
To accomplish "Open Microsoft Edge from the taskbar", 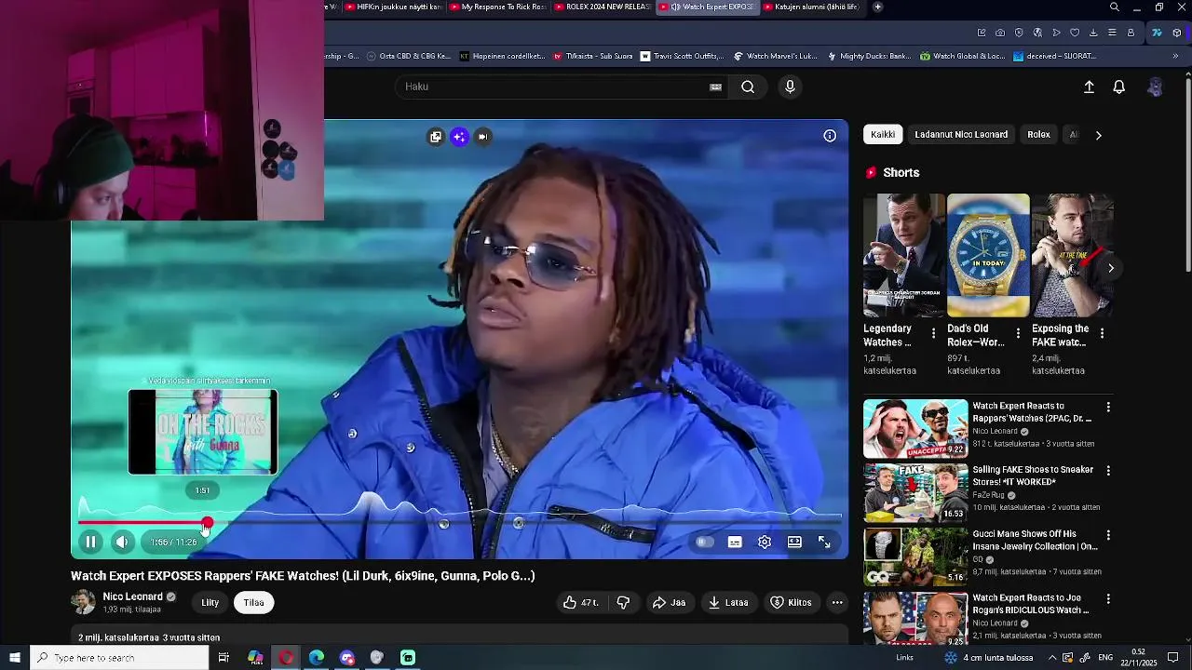I will point(317,658).
